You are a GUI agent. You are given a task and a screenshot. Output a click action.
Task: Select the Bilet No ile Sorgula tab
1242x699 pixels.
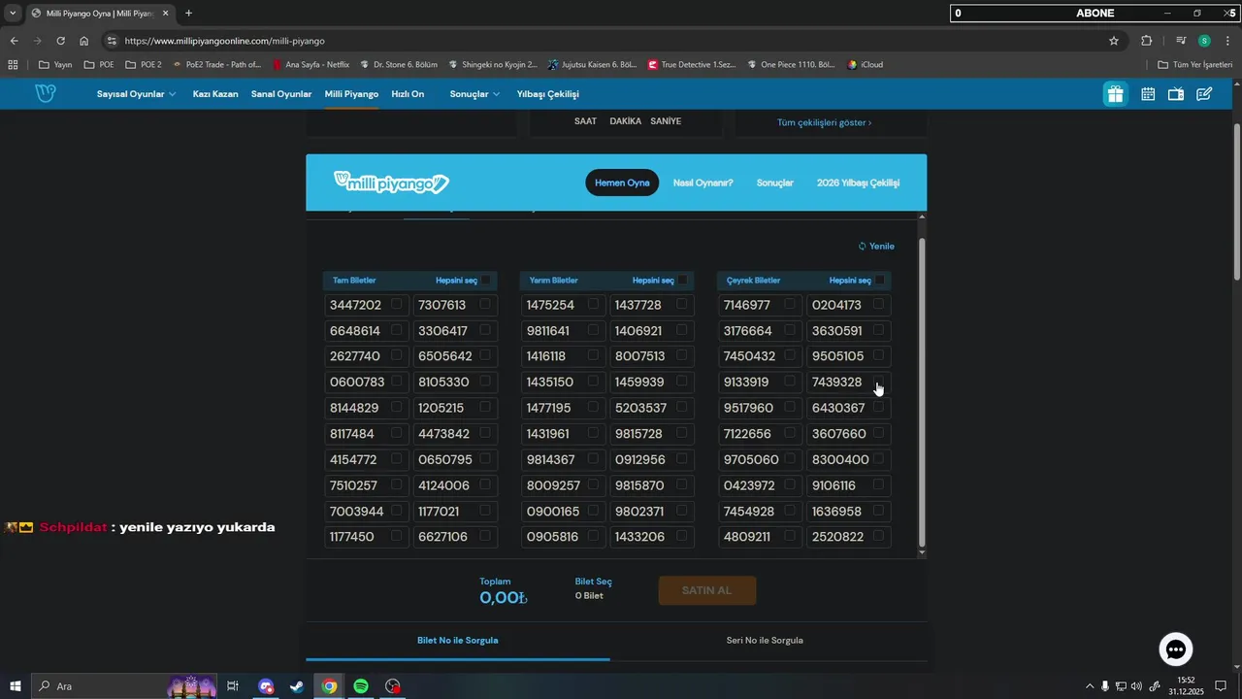[x=458, y=641]
